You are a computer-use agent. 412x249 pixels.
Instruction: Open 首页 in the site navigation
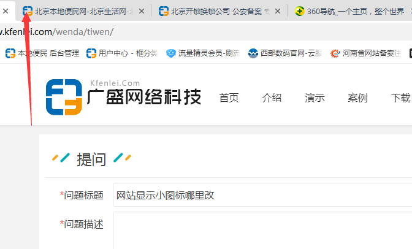click(x=229, y=98)
